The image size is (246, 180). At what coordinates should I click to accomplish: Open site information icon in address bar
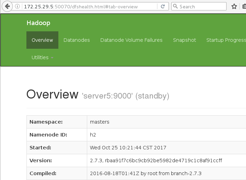17,7
